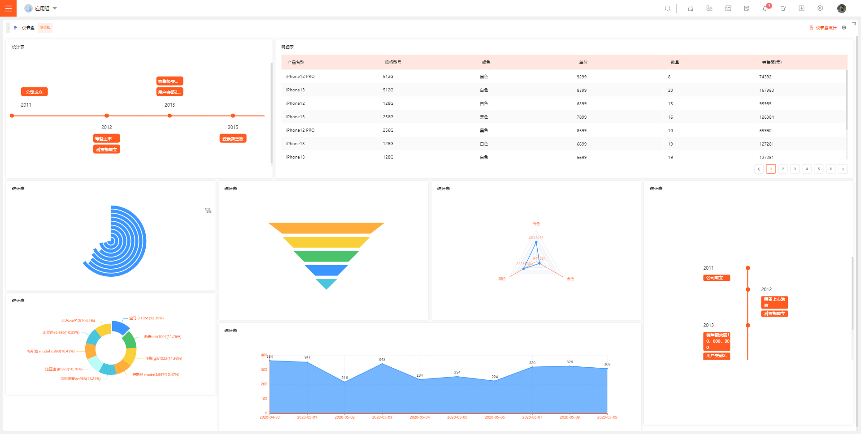The width and height of the screenshot is (861, 434).
Task: Click the 北汽eu:912(10.65%) donut label
Action: [78, 321]
